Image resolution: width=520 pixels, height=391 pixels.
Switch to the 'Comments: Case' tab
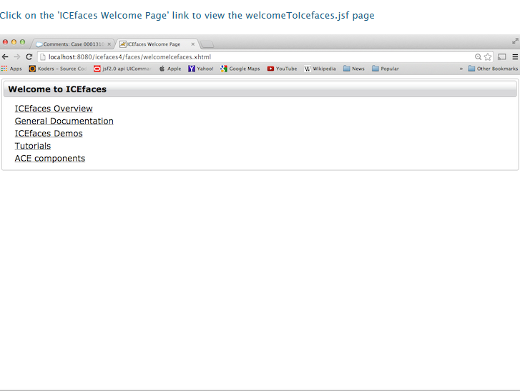[x=70, y=44]
